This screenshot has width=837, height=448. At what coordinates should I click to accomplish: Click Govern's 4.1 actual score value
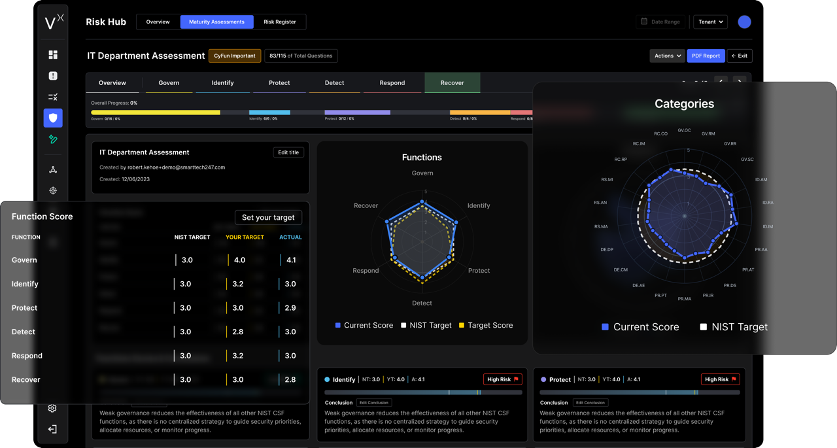(x=291, y=260)
